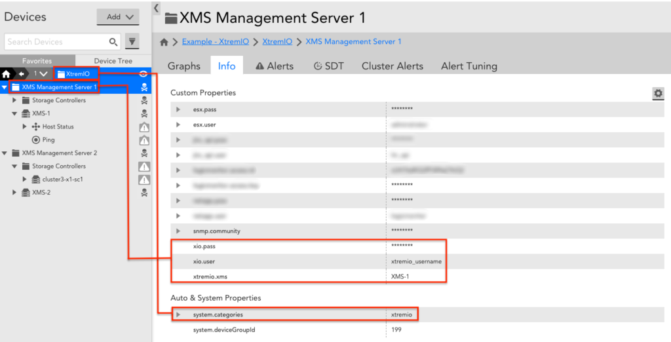Click the warning icon beside Host Status
671x342 pixels.
point(144,127)
